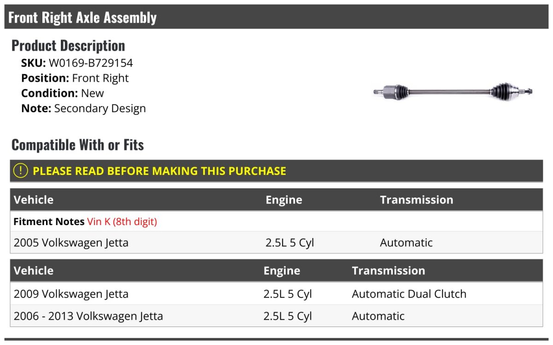Click the Compatible With or Fits heading
Screen dimensions: 553x345
point(78,145)
